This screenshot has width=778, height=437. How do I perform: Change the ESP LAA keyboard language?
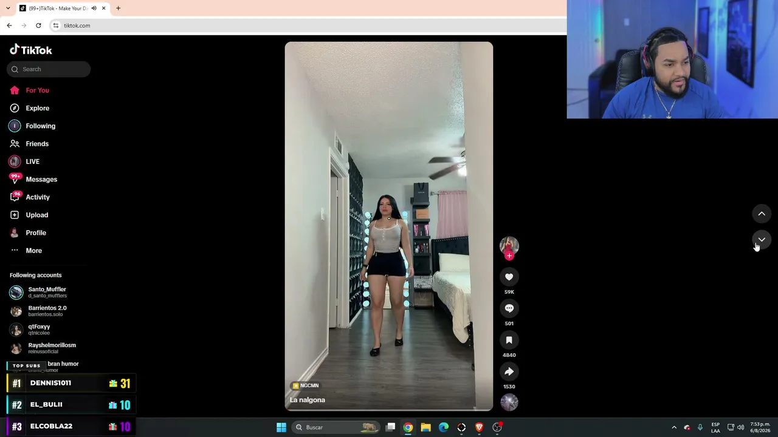(x=715, y=427)
